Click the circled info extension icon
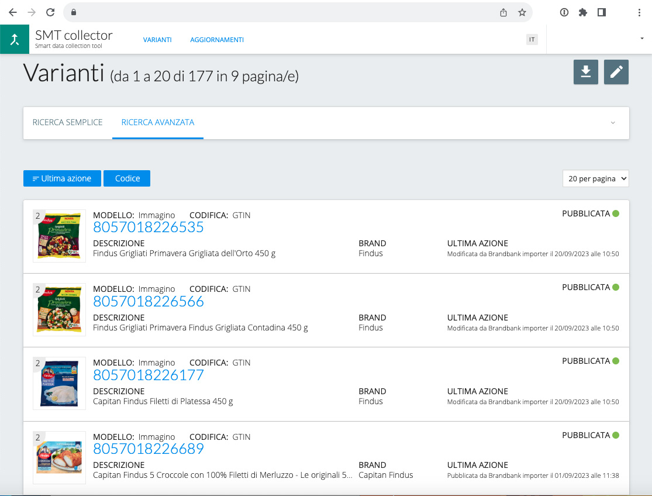Viewport: 652px width, 496px height. 564,12
